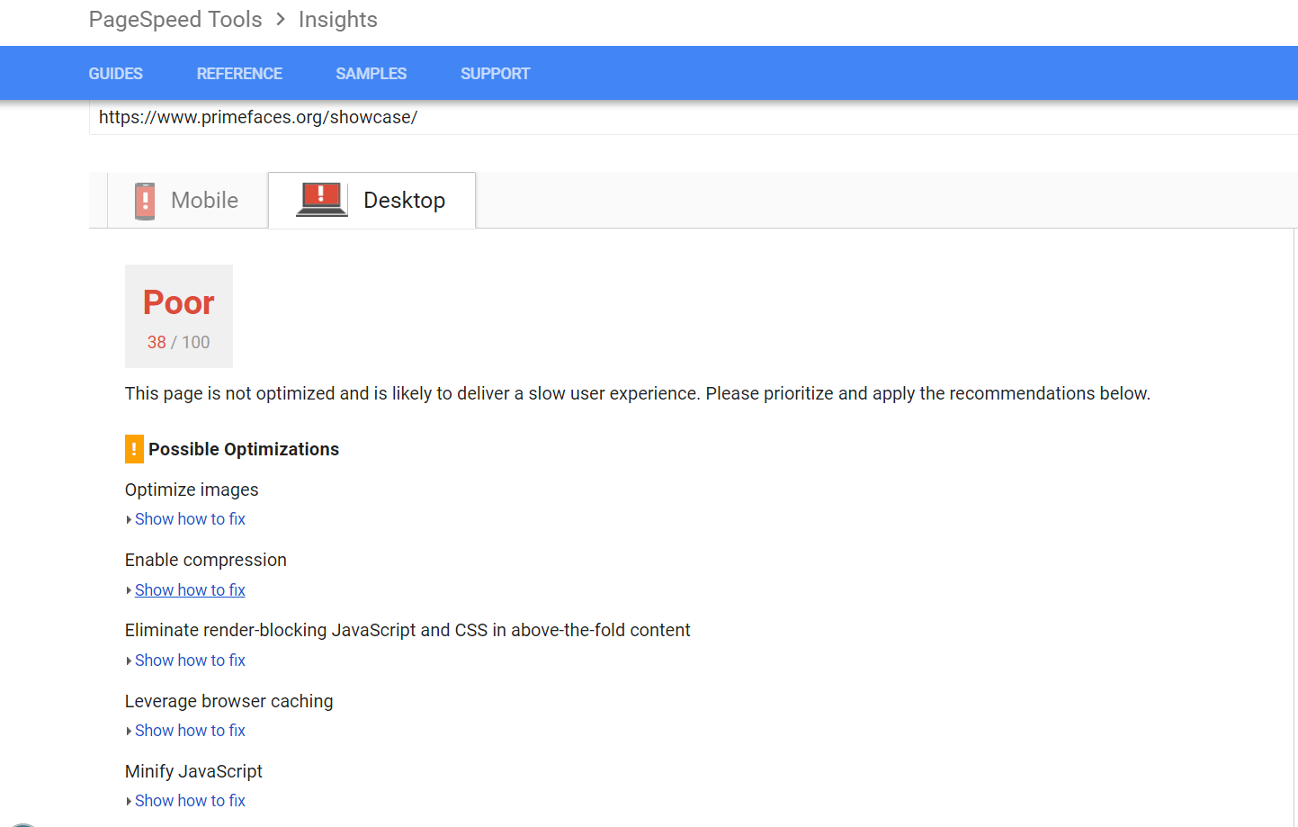Click the orange exclamation Possible Optimizations icon
This screenshot has height=827, width=1298.
(x=133, y=448)
